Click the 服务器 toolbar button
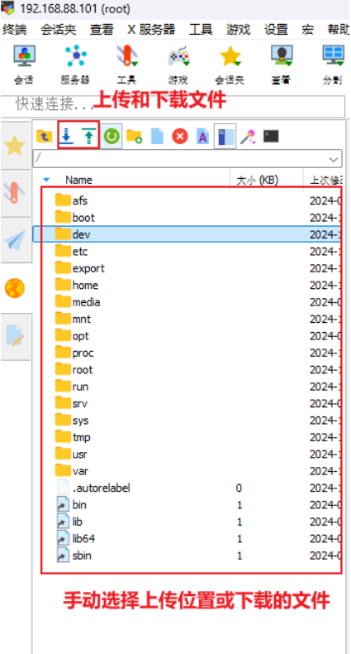Image resolution: width=351 pixels, height=654 pixels. click(75, 65)
